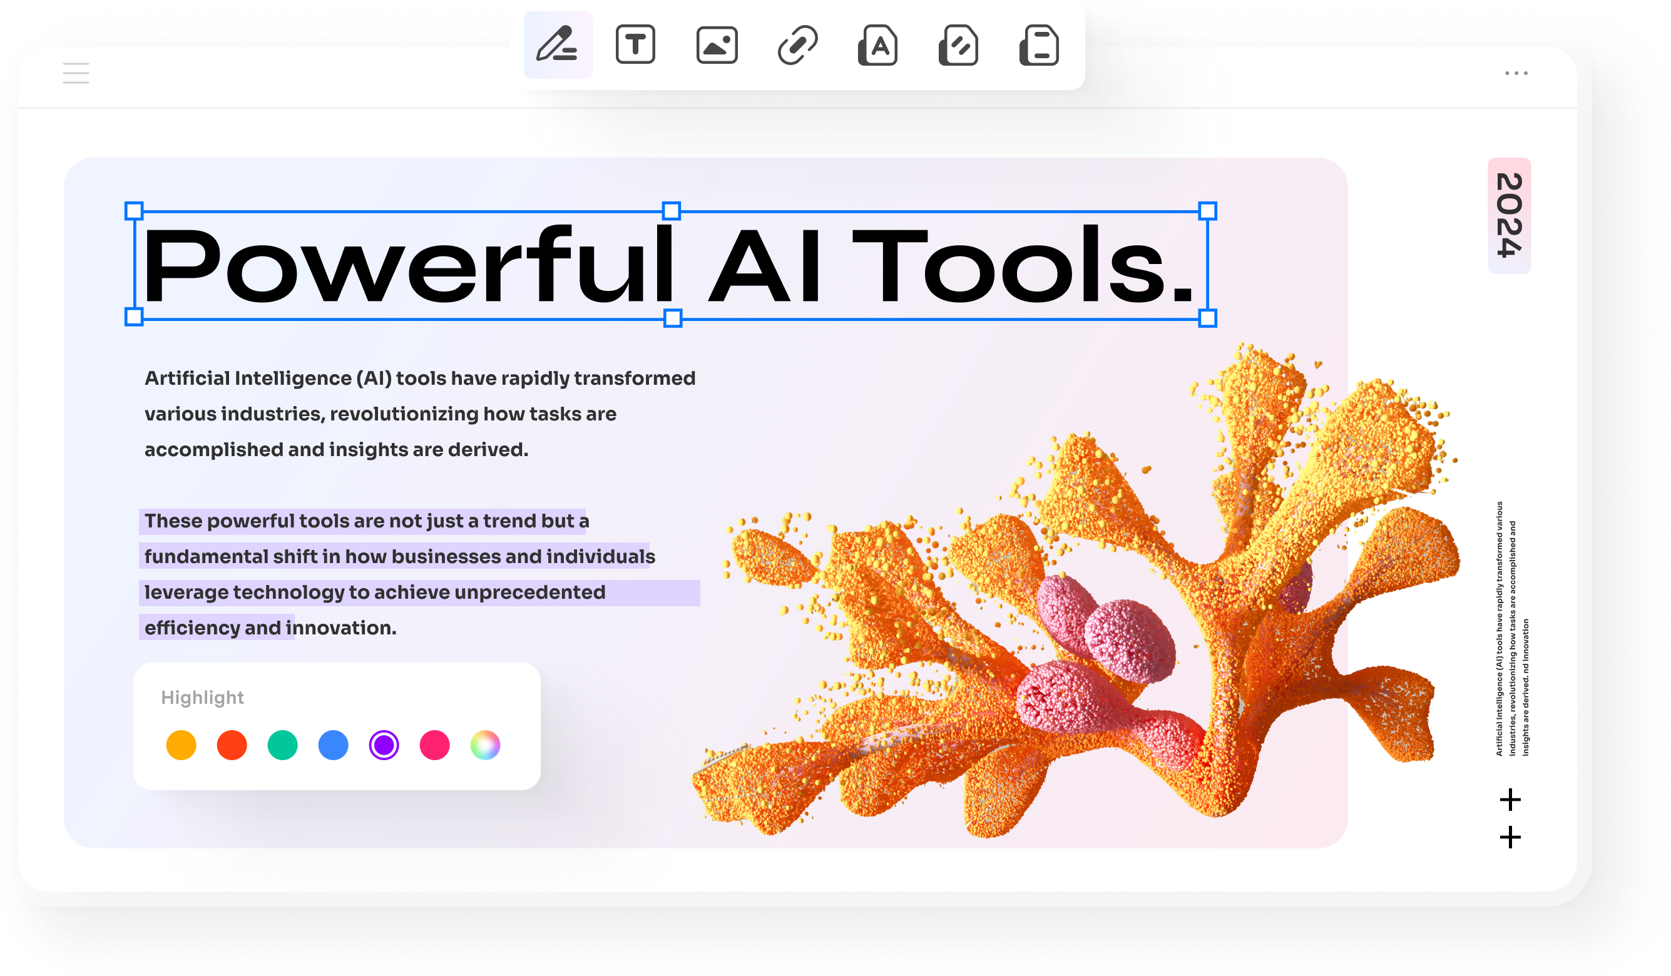Click the upper plus icon on right
The width and height of the screenshot is (1671, 976).
[1510, 800]
